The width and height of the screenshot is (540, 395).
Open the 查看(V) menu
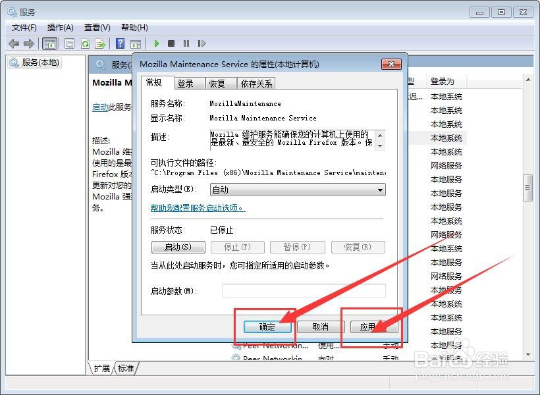coord(97,28)
